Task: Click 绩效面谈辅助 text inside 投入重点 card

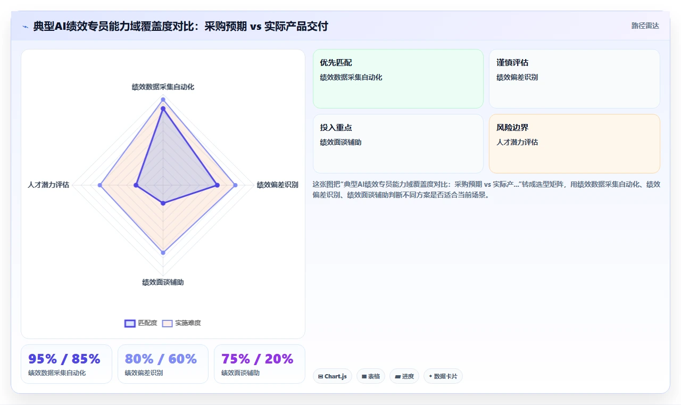Action: (340, 142)
